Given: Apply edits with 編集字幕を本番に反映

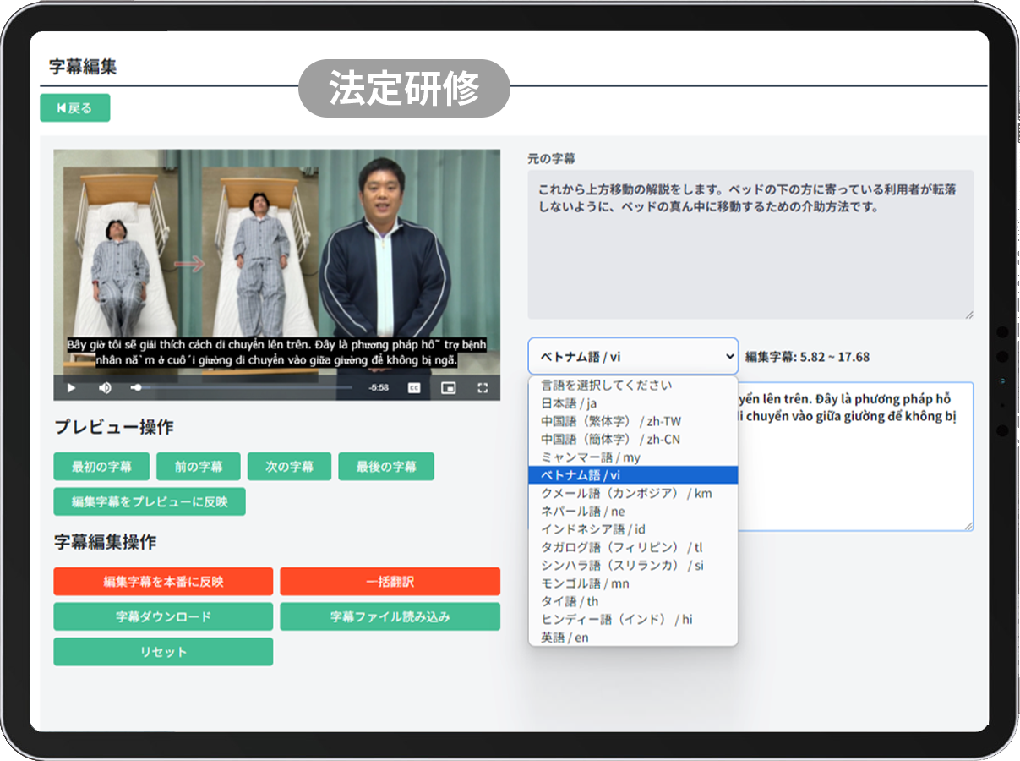Looking at the screenshot, I should coord(163,581).
